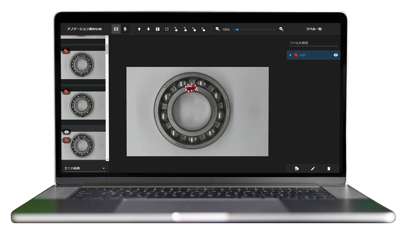Click the swipe-right gesture icon
The width and height of the screenshot is (407, 234).
click(x=185, y=29)
